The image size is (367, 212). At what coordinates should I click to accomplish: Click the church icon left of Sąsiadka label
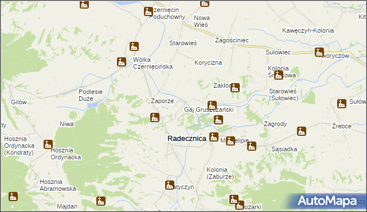pyautogui.click(x=252, y=146)
